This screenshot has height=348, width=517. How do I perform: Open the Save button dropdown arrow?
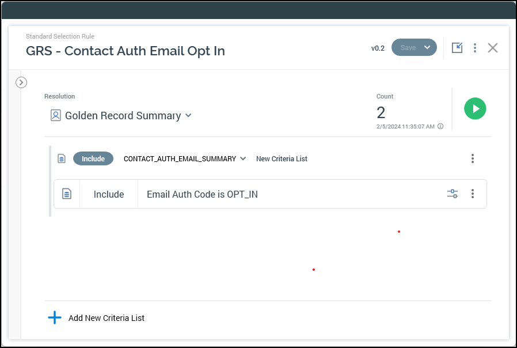coord(427,47)
